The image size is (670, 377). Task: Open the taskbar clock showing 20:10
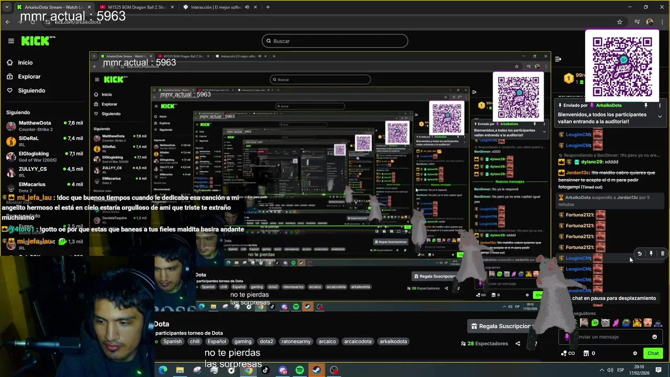pyautogui.click(x=639, y=370)
